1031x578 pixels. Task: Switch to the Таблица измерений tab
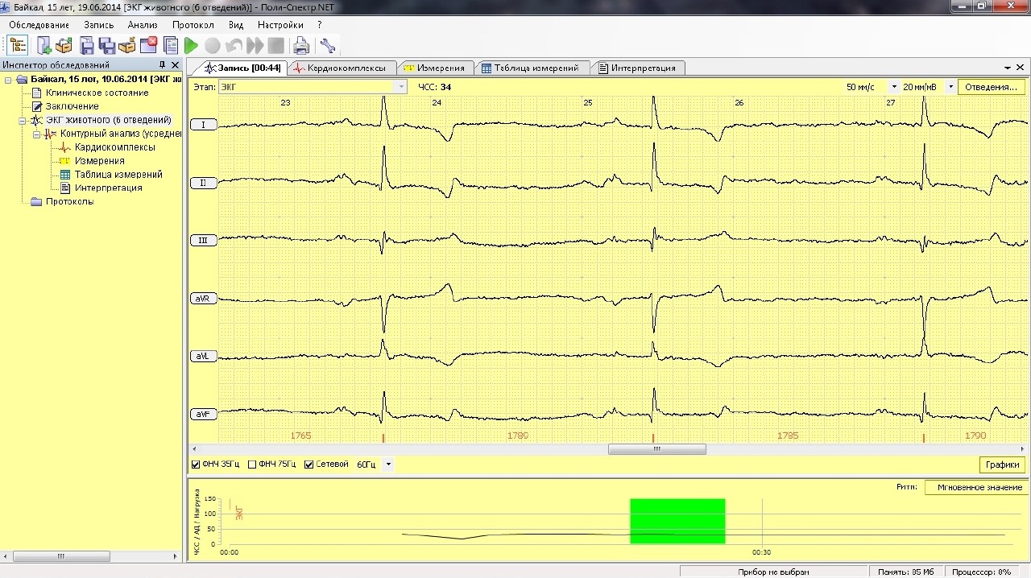click(x=531, y=68)
